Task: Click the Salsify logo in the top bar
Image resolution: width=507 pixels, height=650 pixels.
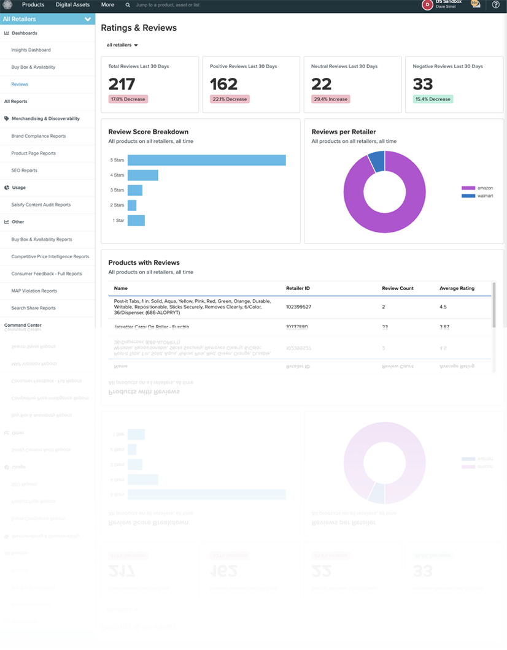Action: pos(6,4)
